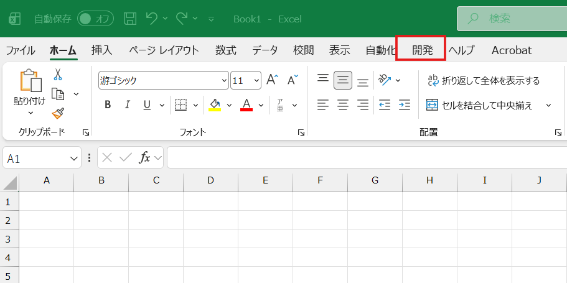567x283 pixels.
Task: Expand the 貼り付け paste options arrow
Action: 30,113
